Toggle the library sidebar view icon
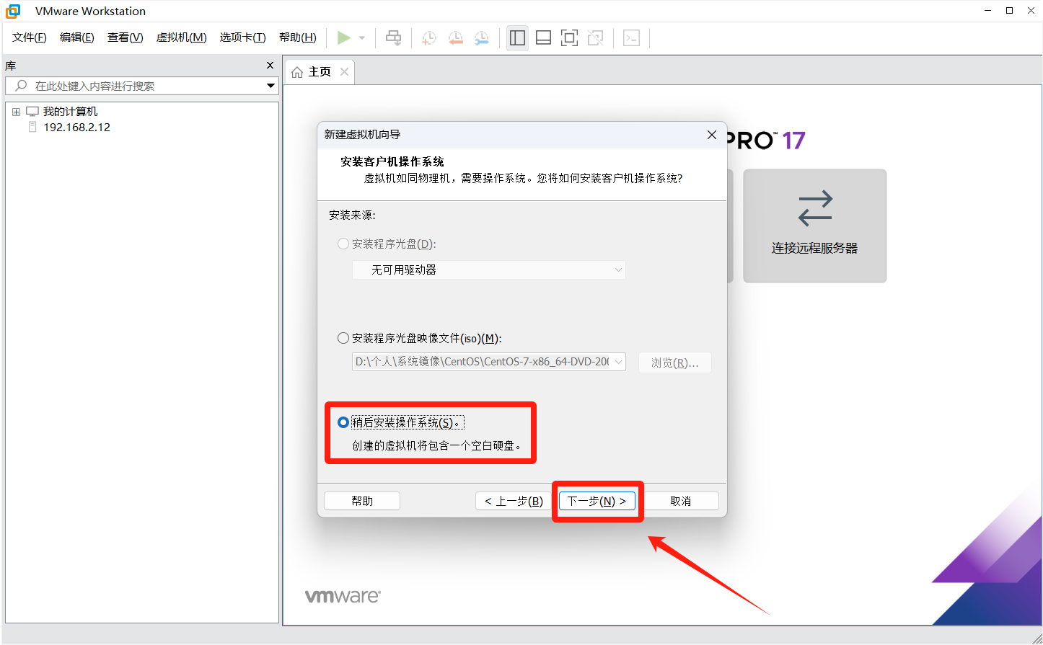This screenshot has width=1043, height=645. pyautogui.click(x=517, y=38)
